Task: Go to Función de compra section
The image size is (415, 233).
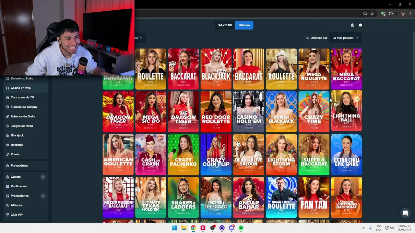Action: pyautogui.click(x=26, y=107)
